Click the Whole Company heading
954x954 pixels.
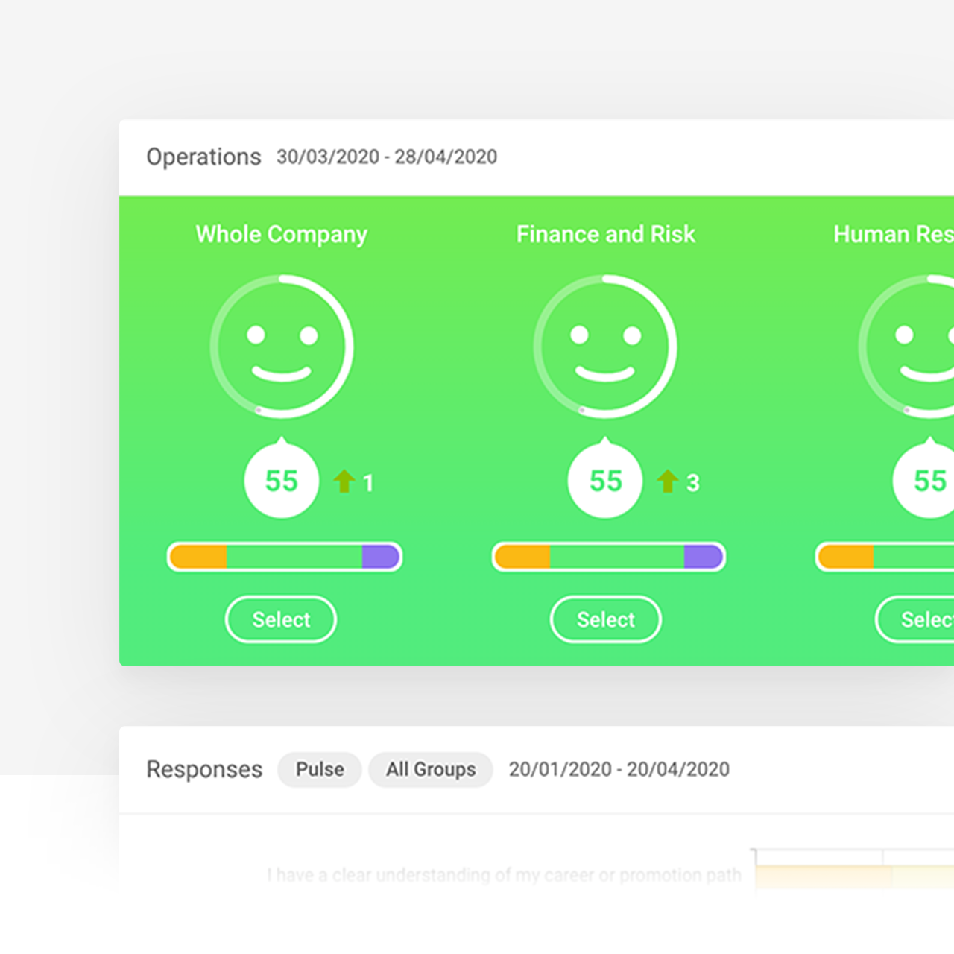pyautogui.click(x=282, y=234)
